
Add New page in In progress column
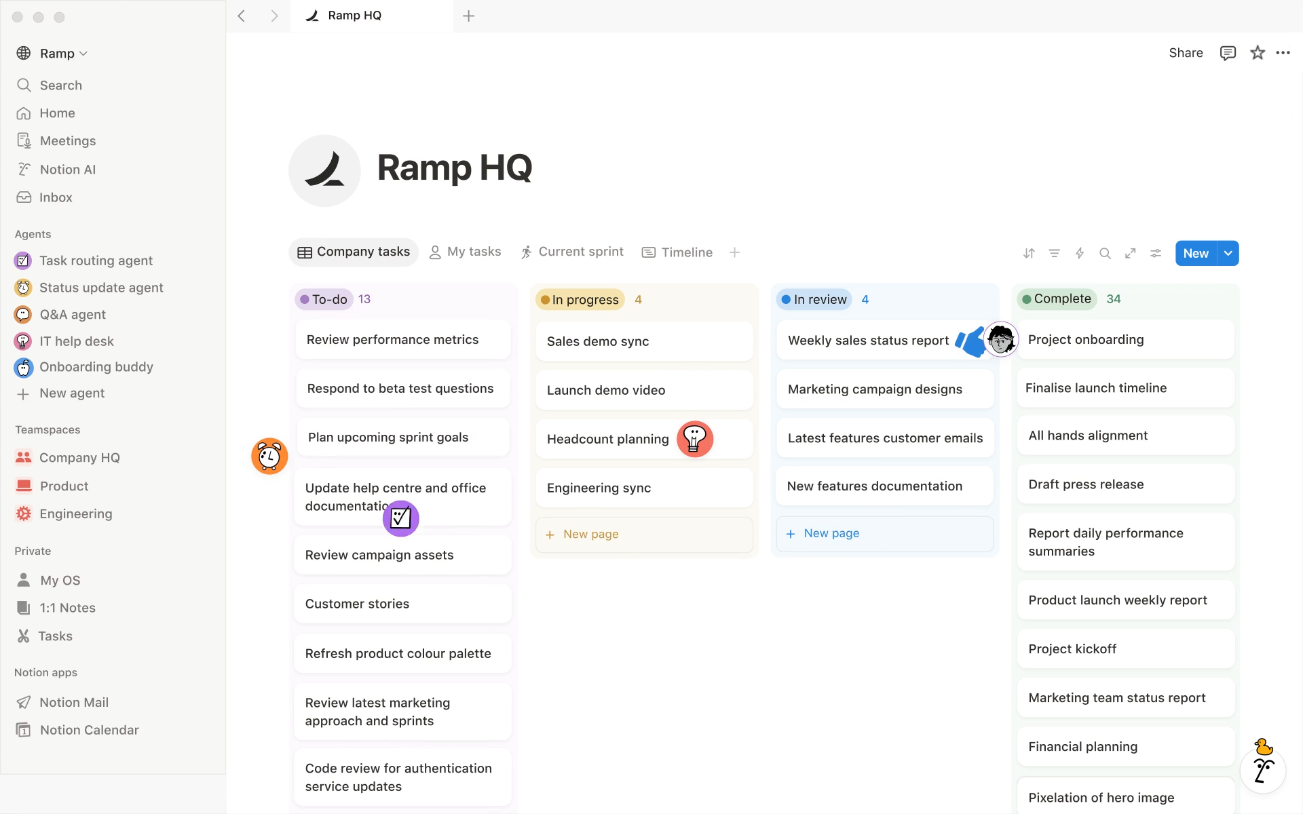(x=645, y=535)
